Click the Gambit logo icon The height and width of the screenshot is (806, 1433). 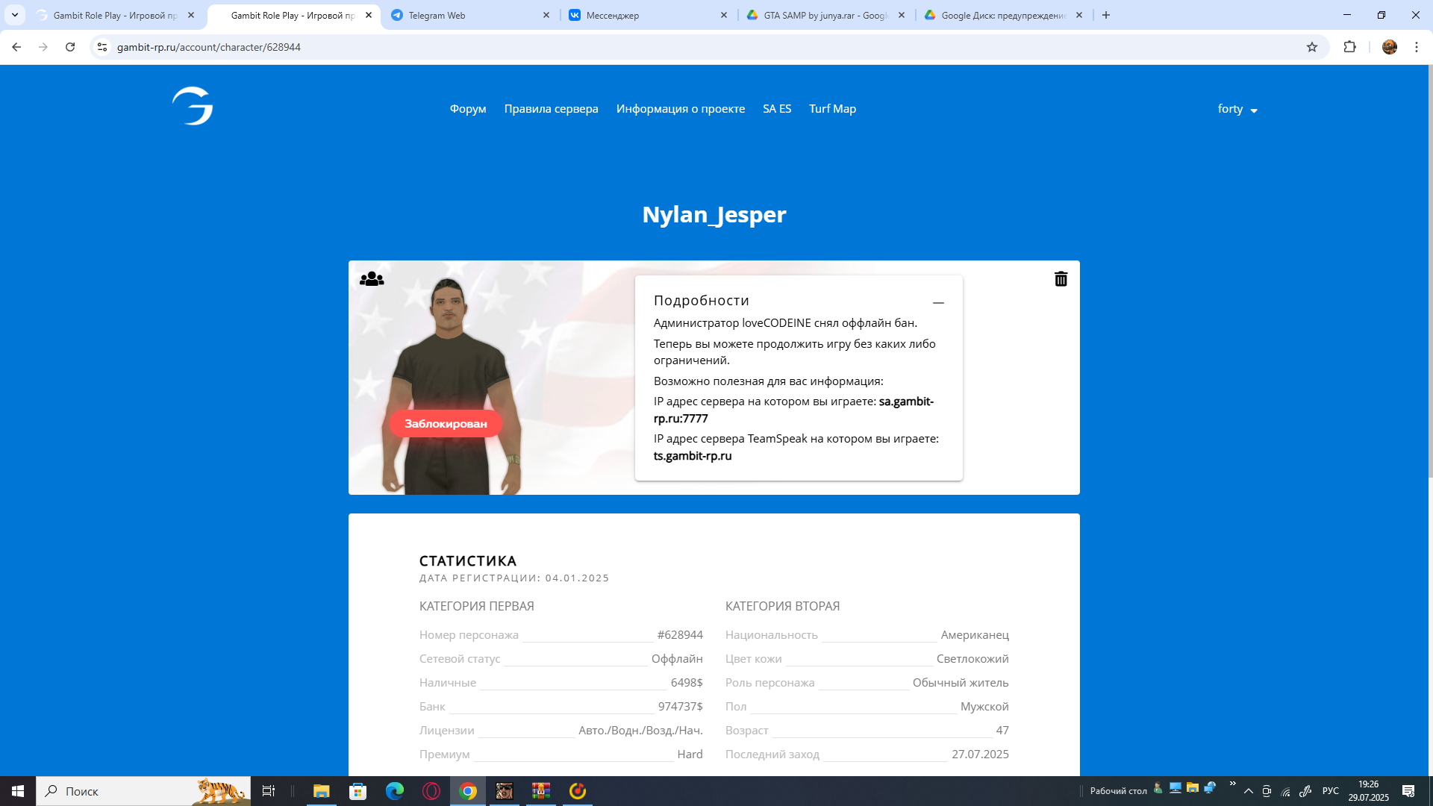193,106
